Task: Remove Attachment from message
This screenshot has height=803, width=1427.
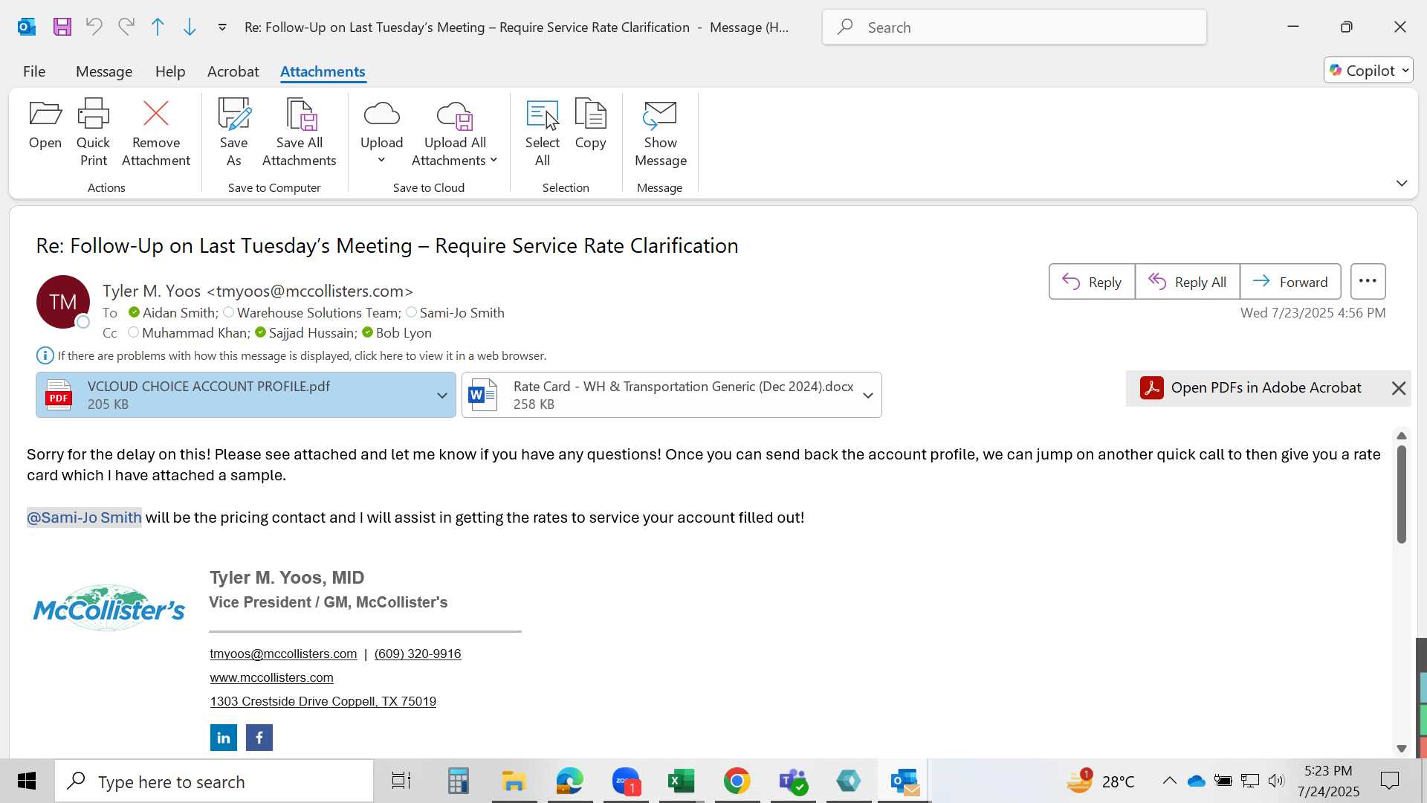Action: (x=156, y=133)
